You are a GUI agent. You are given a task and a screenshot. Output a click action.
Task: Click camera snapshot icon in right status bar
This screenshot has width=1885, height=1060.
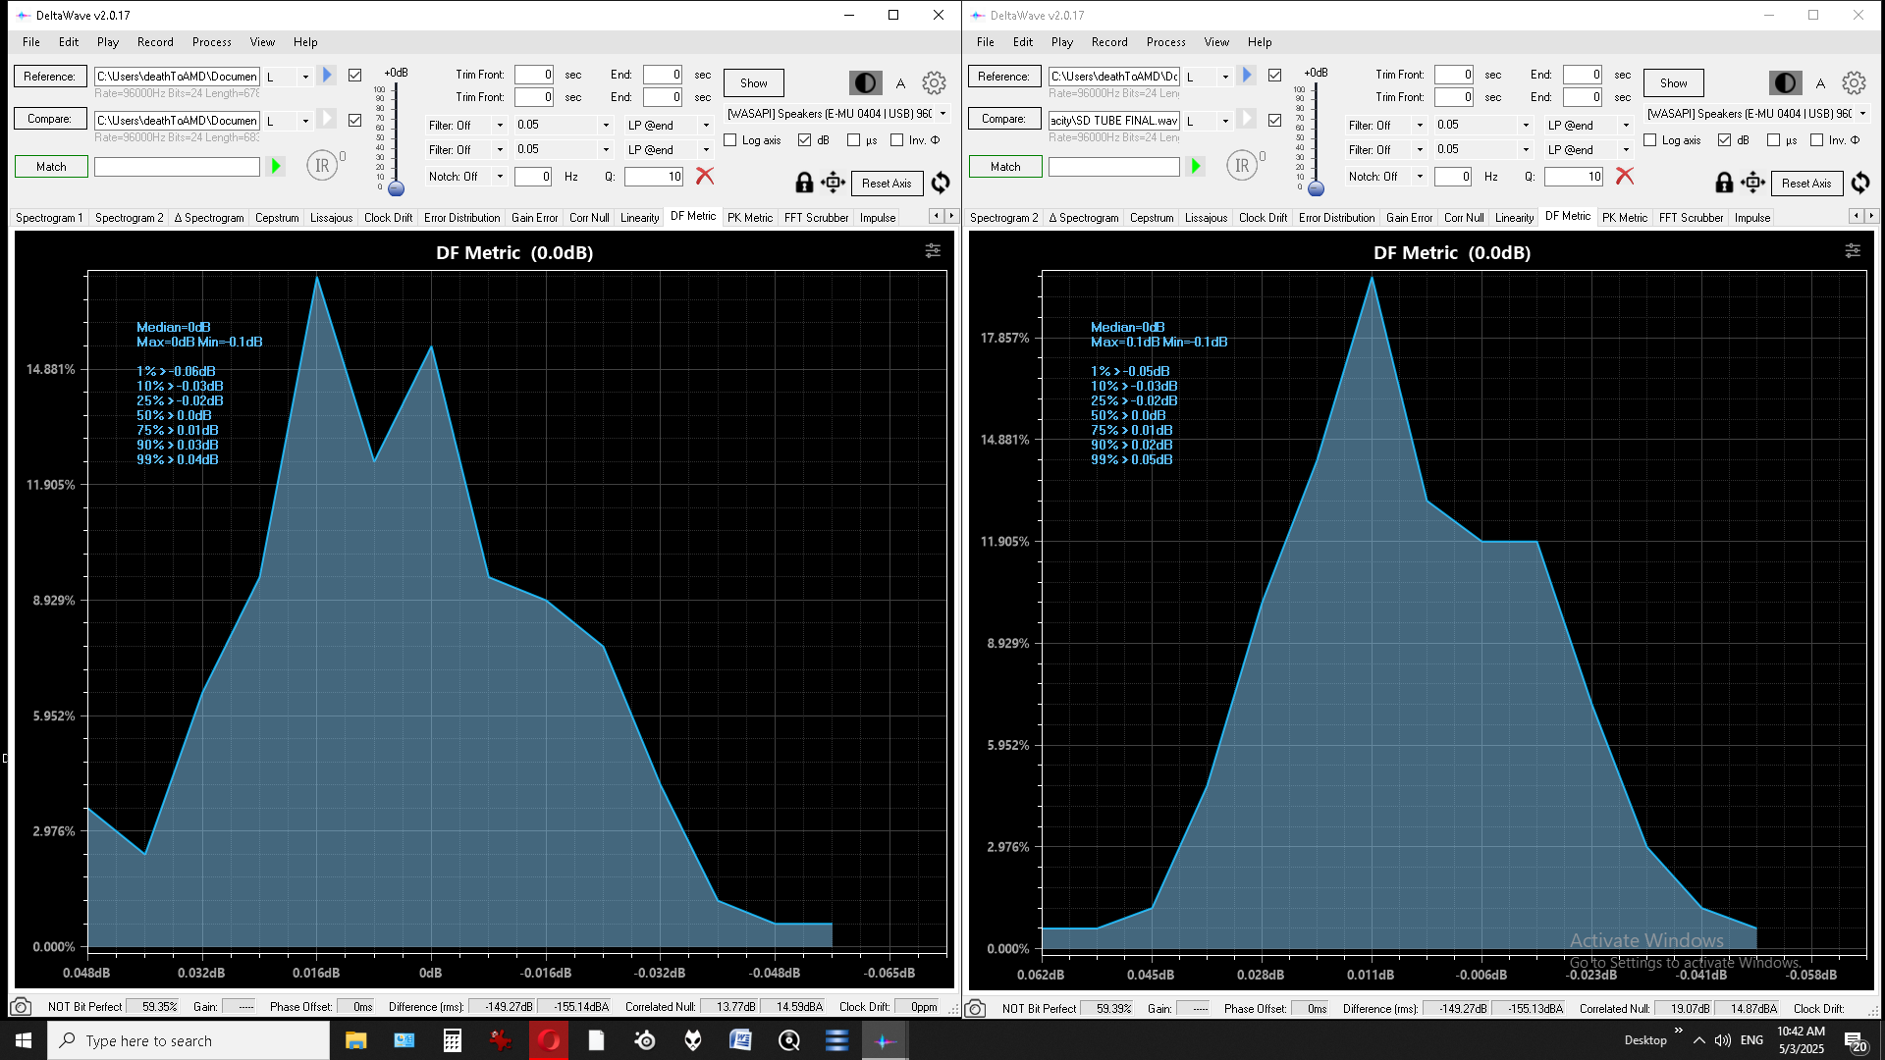tap(975, 1008)
